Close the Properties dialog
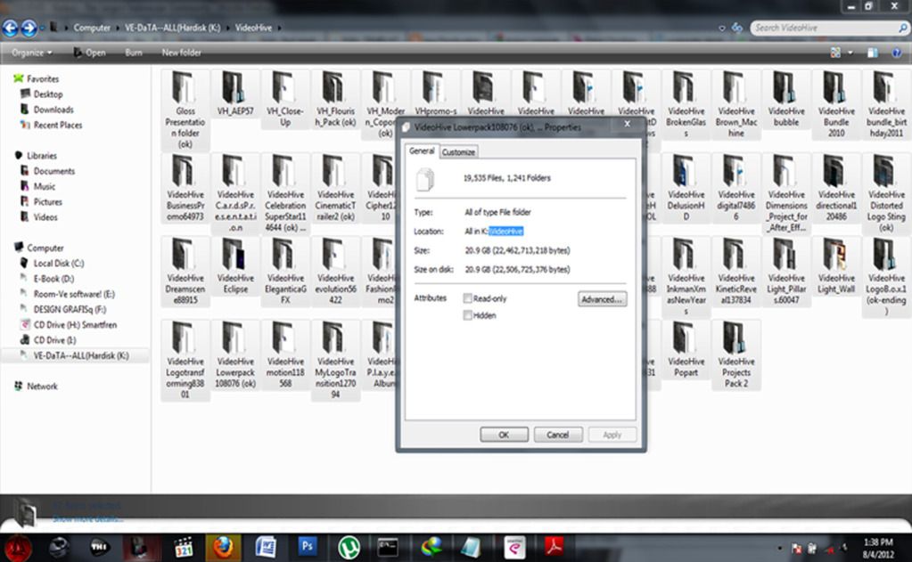The image size is (912, 562). (x=627, y=124)
